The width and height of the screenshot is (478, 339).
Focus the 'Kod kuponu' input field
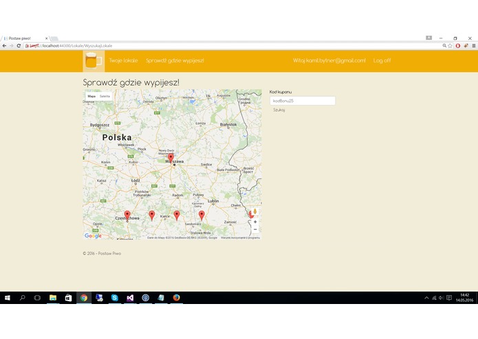tap(303, 101)
